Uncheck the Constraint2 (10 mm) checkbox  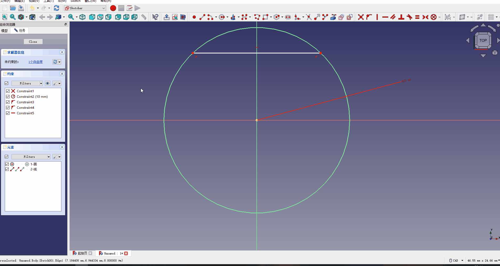(x=8, y=97)
